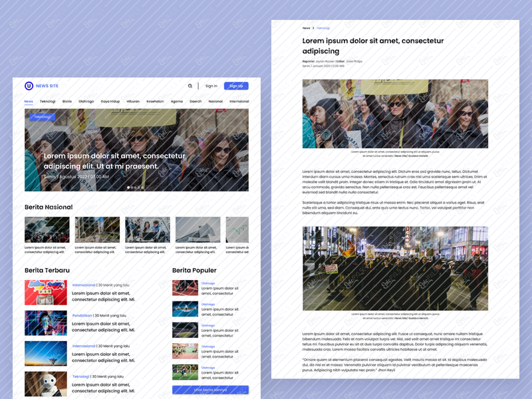Select the Hiburan navigation tab
532x399 pixels.
pos(133,101)
